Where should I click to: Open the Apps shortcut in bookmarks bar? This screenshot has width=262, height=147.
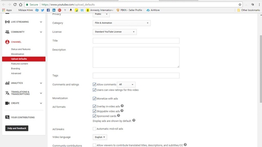click(7, 10)
